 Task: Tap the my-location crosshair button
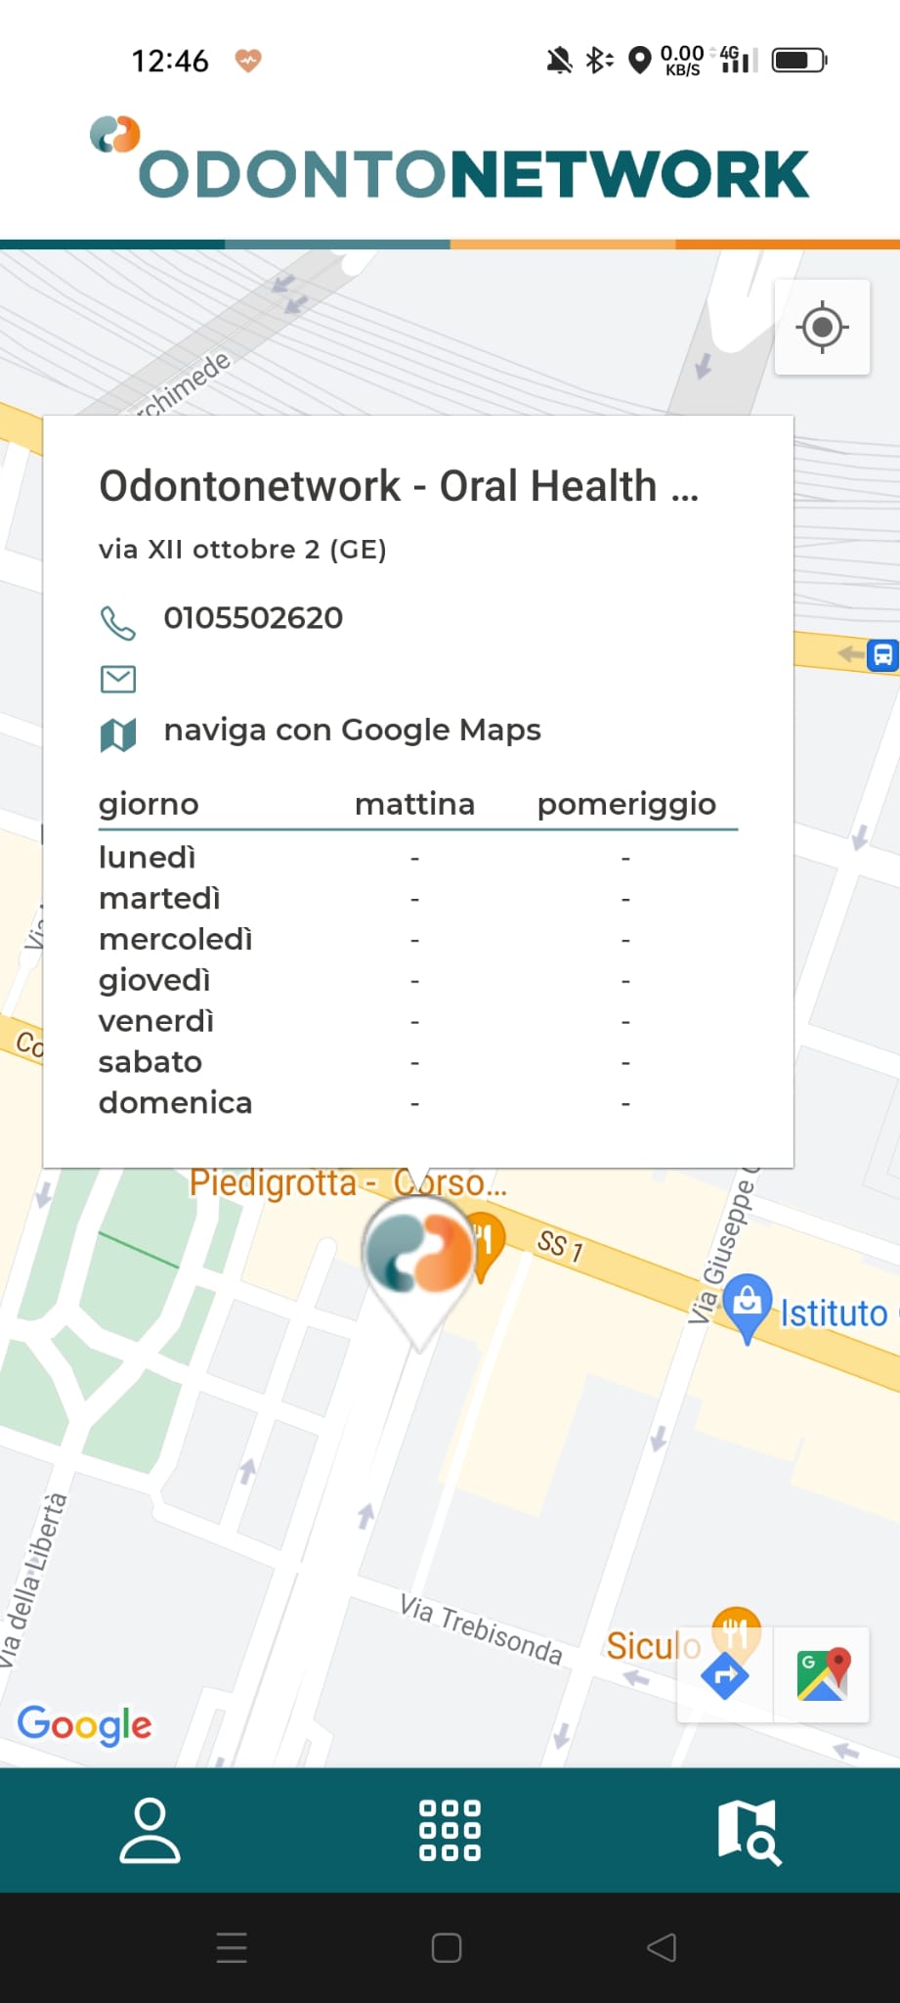[822, 327]
